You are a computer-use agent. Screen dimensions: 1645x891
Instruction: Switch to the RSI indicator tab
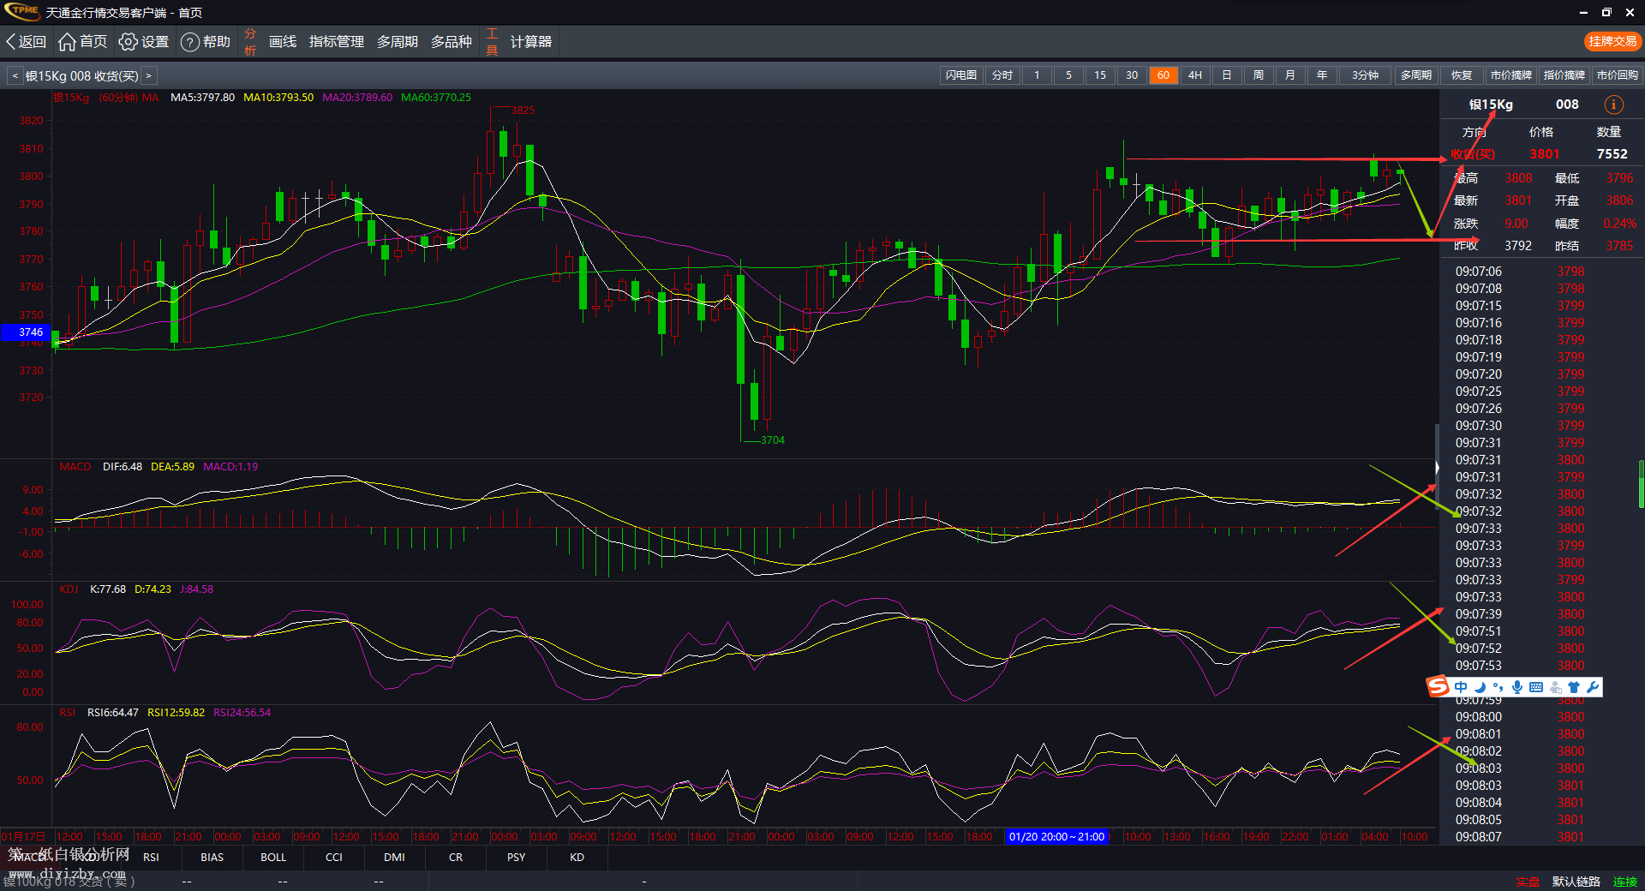[x=151, y=857]
